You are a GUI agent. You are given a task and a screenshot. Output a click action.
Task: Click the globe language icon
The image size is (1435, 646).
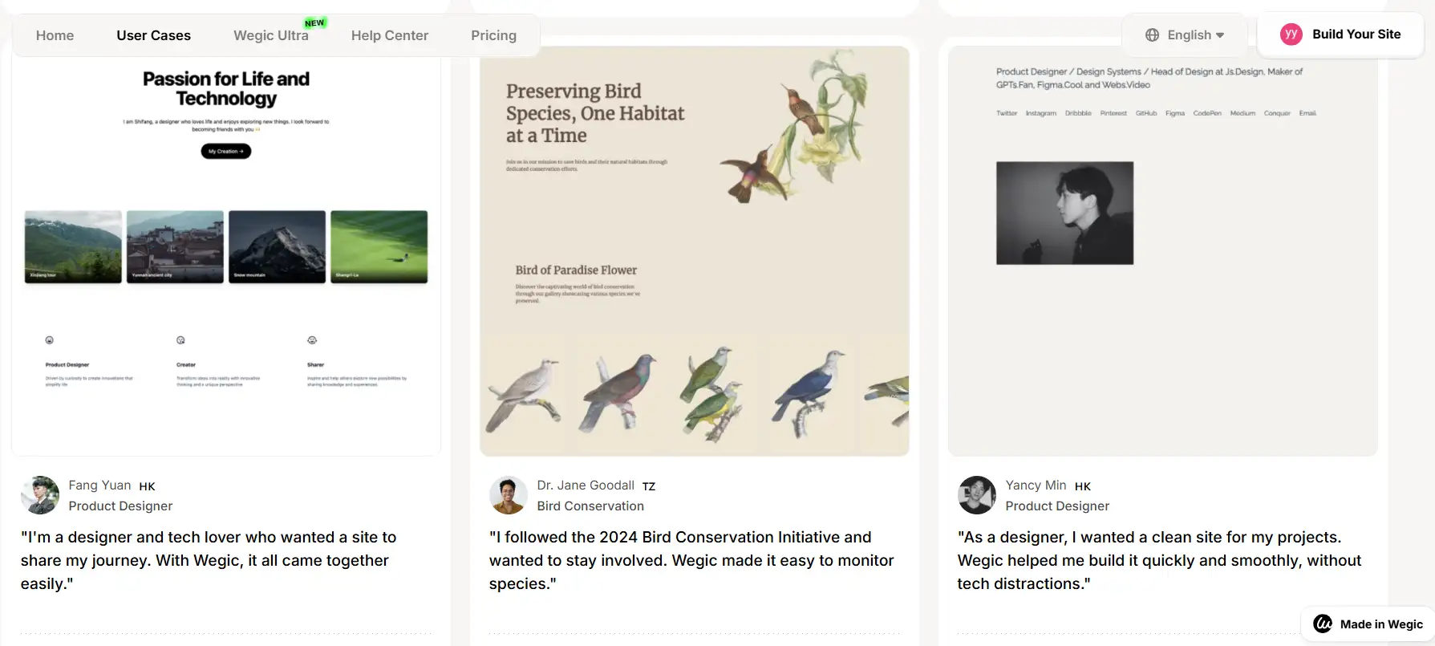(1152, 35)
